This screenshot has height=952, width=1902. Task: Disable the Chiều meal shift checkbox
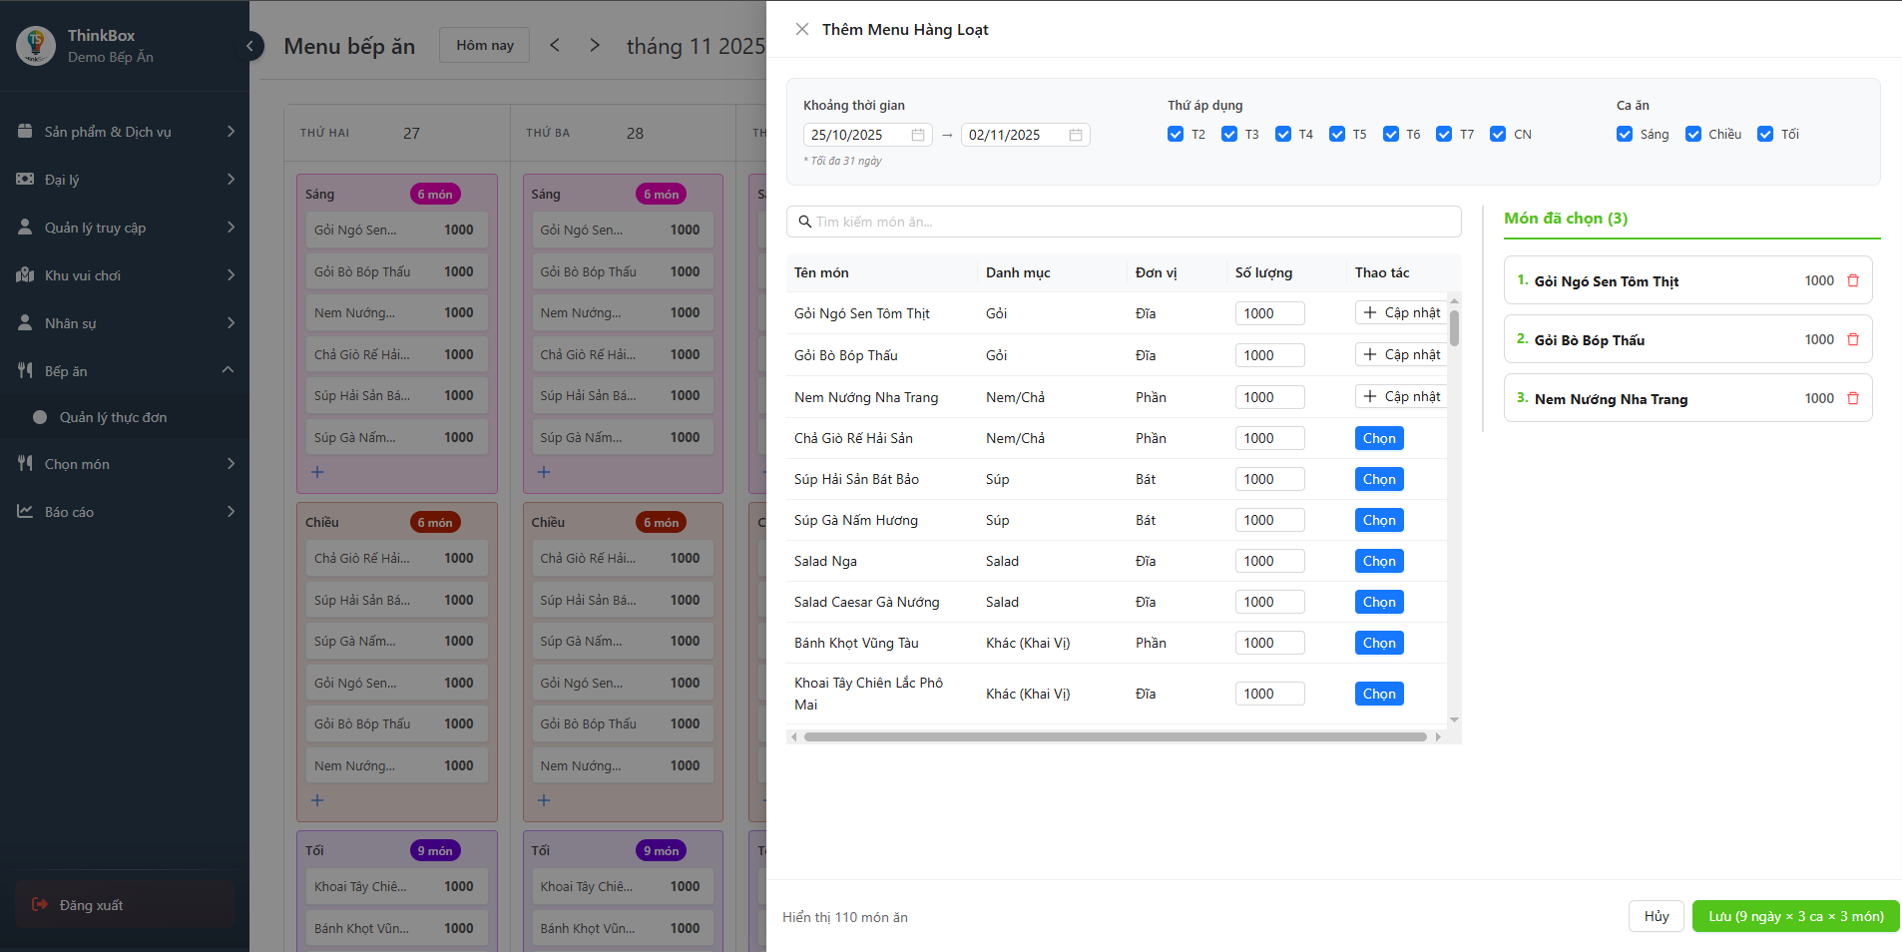point(1693,134)
